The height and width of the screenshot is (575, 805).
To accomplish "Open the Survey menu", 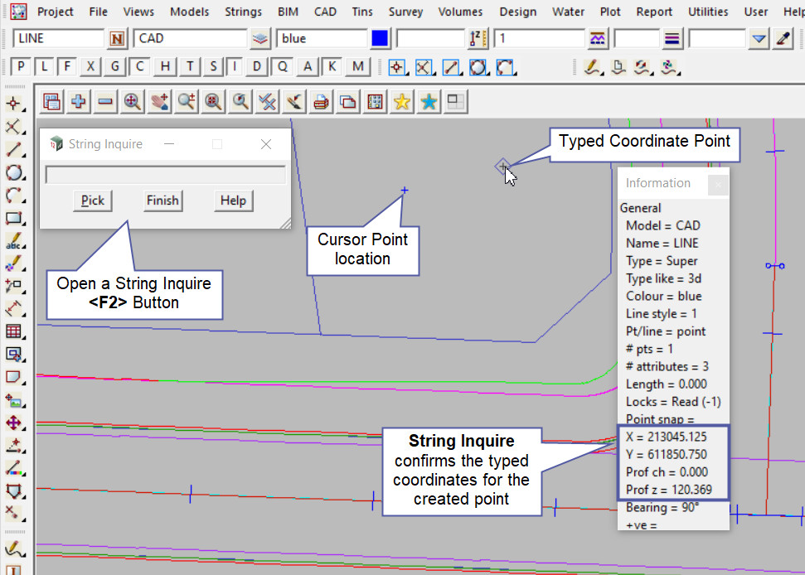I will click(406, 12).
